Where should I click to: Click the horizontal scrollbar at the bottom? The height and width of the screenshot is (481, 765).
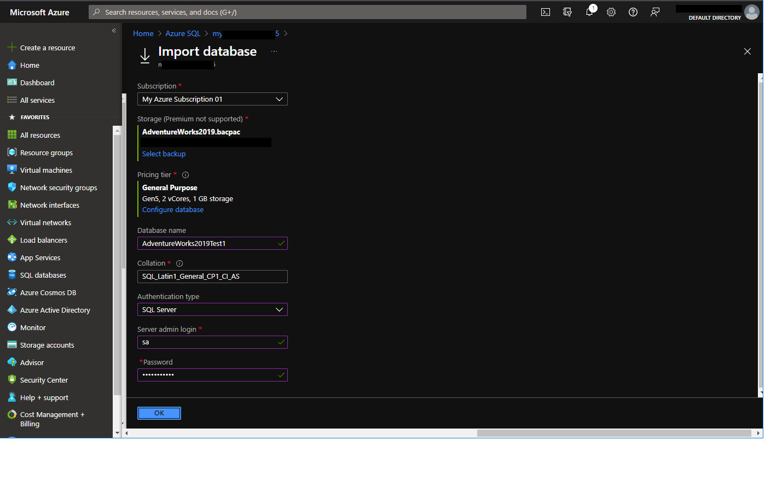(614, 433)
